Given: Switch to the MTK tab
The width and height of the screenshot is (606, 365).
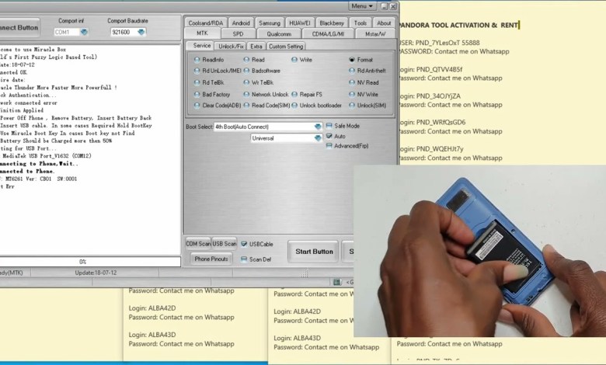Looking at the screenshot, I should click(202, 33).
